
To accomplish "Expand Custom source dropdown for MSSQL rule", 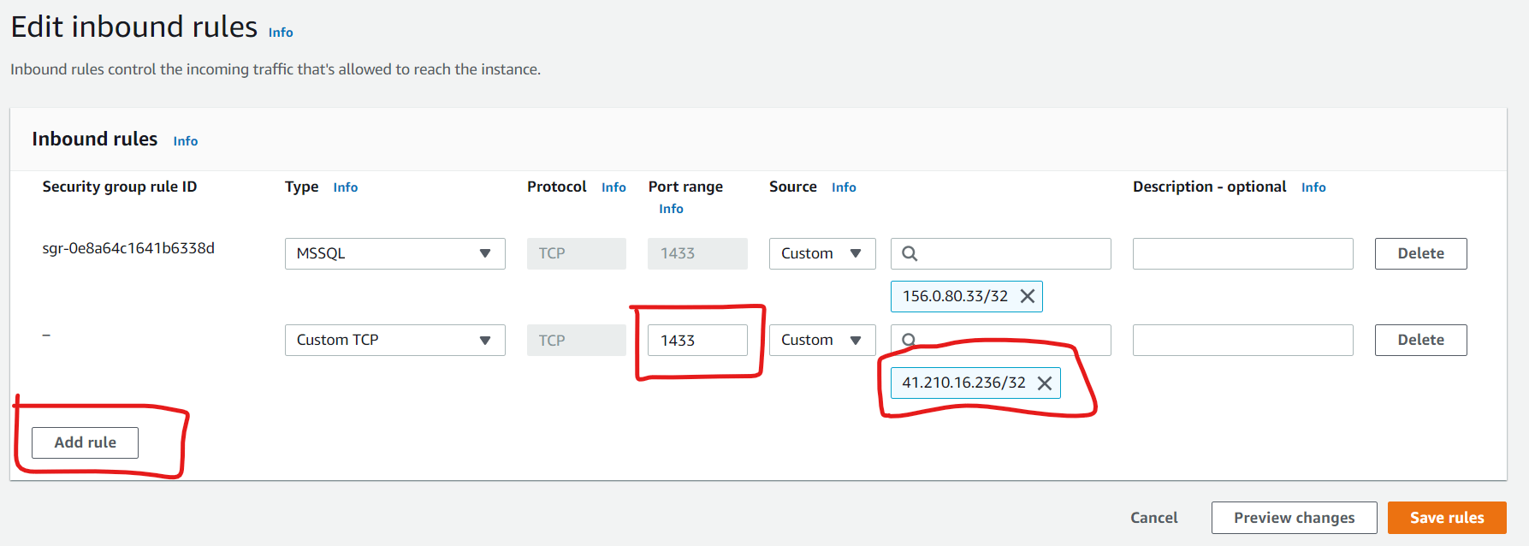I will coord(821,253).
